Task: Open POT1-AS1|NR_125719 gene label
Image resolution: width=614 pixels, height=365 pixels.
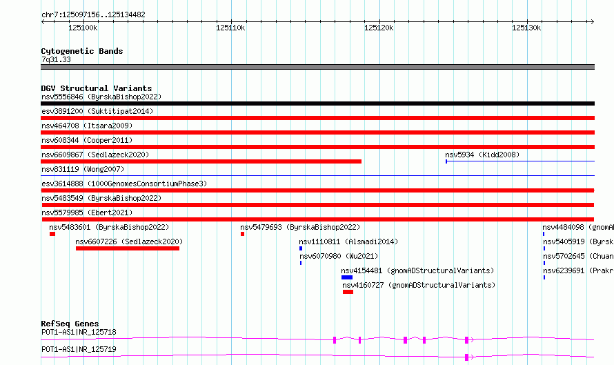Action: tap(79, 349)
